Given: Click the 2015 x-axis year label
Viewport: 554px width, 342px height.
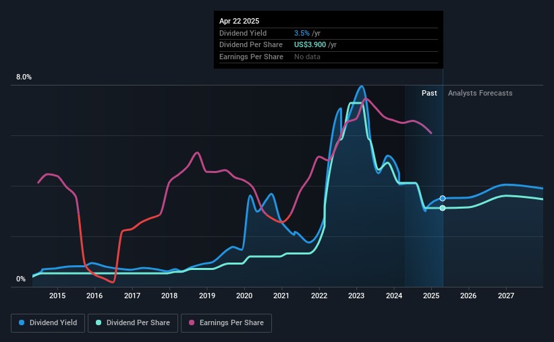Looking at the screenshot, I should click(57, 296).
